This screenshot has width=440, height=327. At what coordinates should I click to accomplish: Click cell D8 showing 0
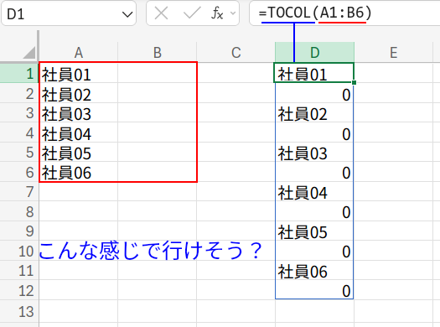coord(314,211)
